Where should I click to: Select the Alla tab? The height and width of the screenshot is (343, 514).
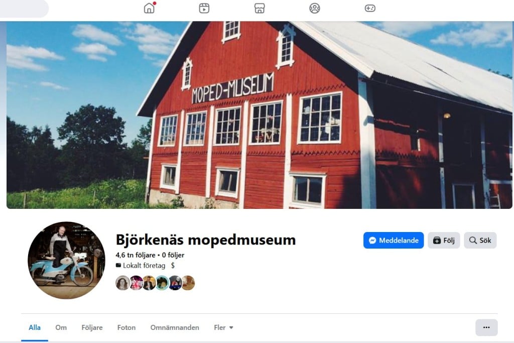pos(35,327)
